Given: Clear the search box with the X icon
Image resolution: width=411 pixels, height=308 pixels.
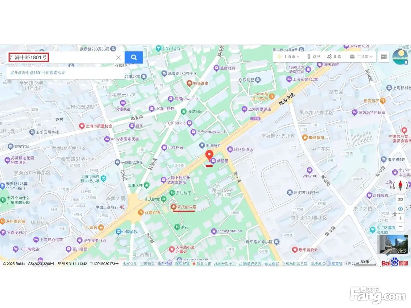Looking at the screenshot, I should pos(118,57).
